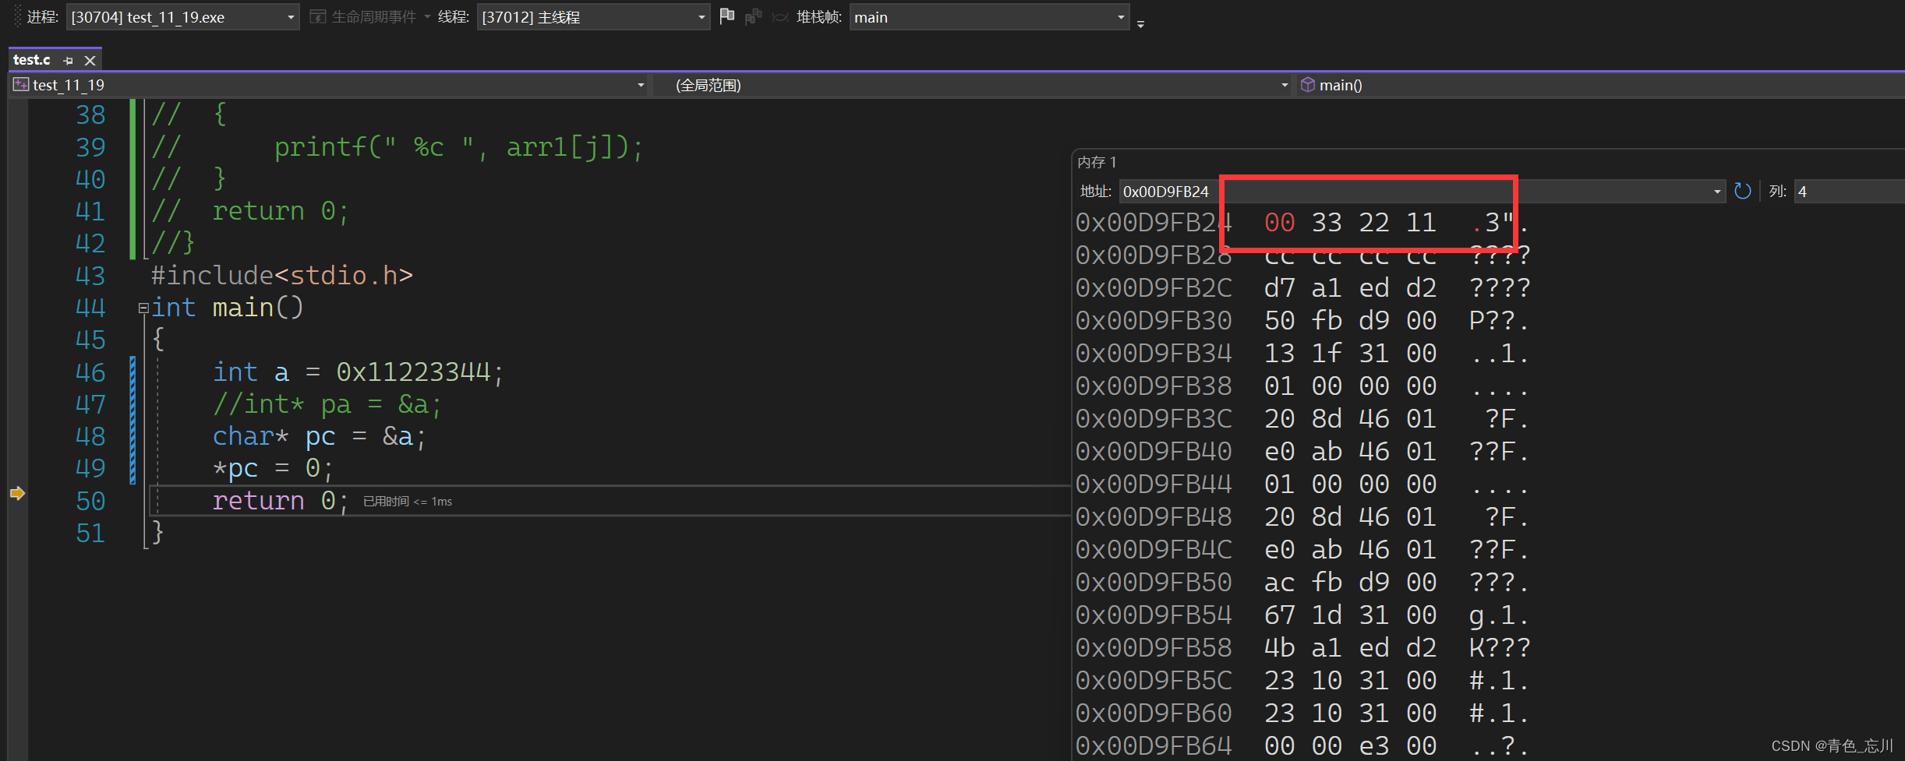1905x761 pixels.
Task: Open the debug toolbar overflow options arrow
Action: tap(1140, 24)
